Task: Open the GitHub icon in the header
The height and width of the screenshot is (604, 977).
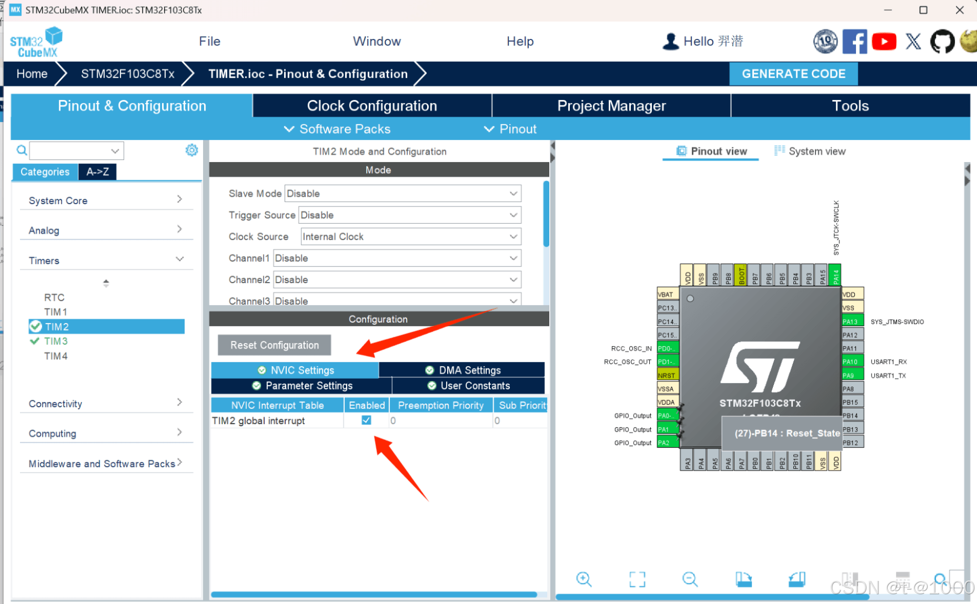Action: [942, 42]
